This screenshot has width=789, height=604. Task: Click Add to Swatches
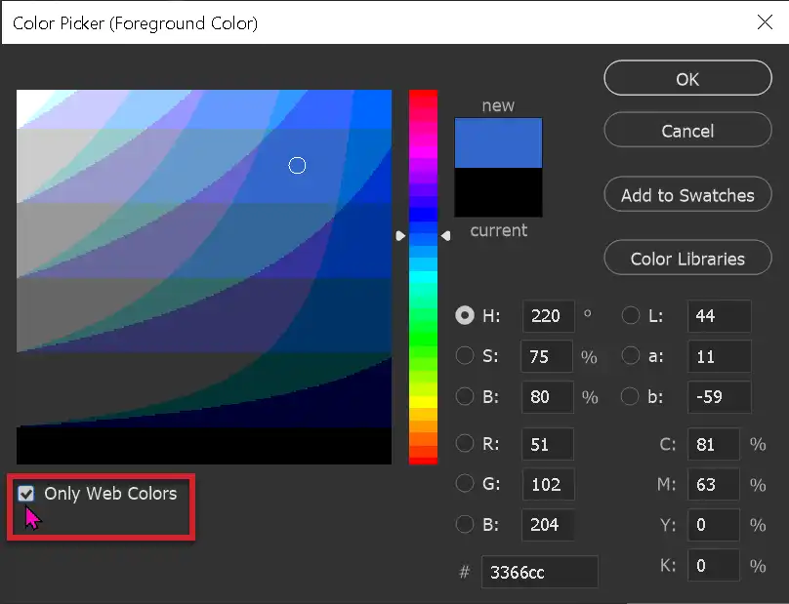[x=687, y=194]
